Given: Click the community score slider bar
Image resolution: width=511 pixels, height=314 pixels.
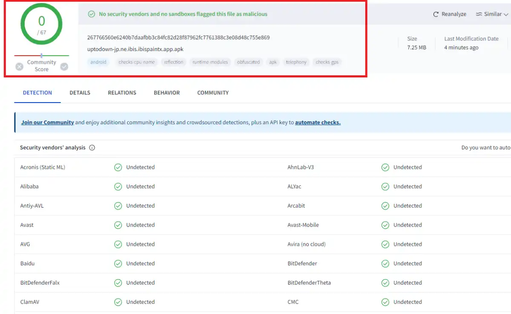Looking at the screenshot, I should pos(42,55).
